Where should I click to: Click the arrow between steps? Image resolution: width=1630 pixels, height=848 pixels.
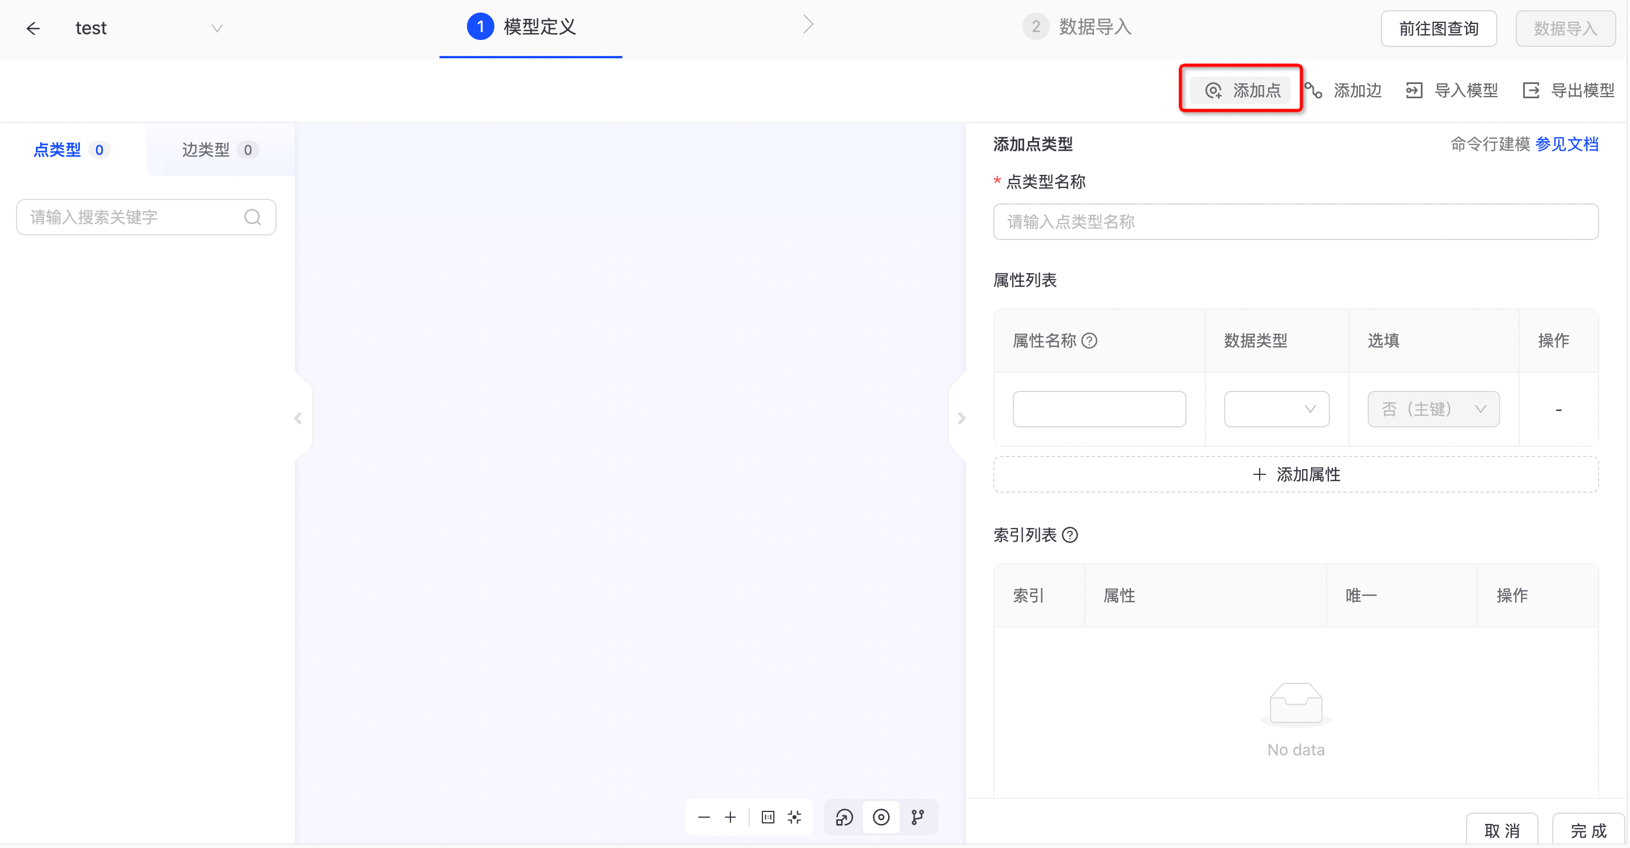coord(808,25)
